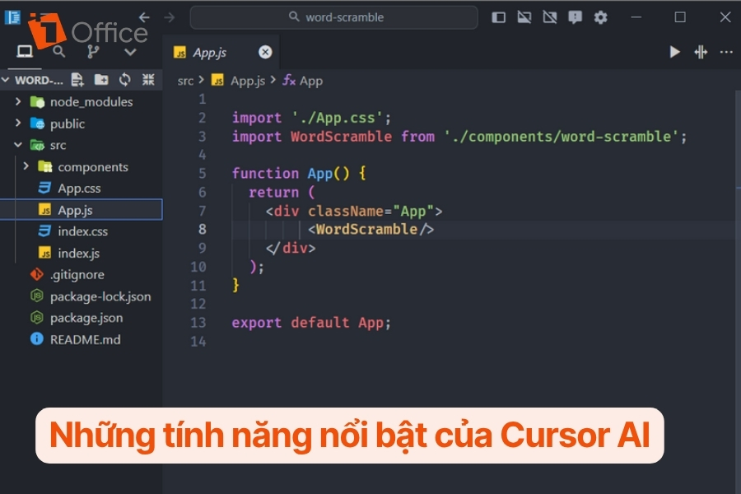Click 'function App()' declaration

click(x=290, y=174)
